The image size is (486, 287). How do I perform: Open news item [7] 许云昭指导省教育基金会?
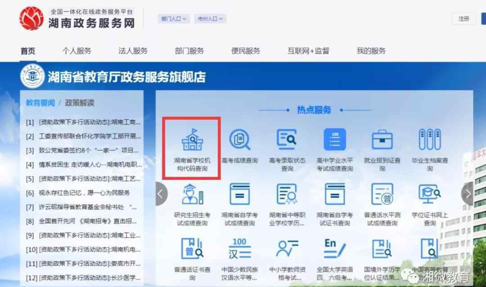pos(81,207)
